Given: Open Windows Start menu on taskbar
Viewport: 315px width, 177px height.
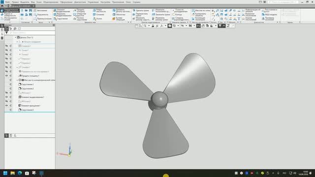Looking at the screenshot, I should 5,173.
